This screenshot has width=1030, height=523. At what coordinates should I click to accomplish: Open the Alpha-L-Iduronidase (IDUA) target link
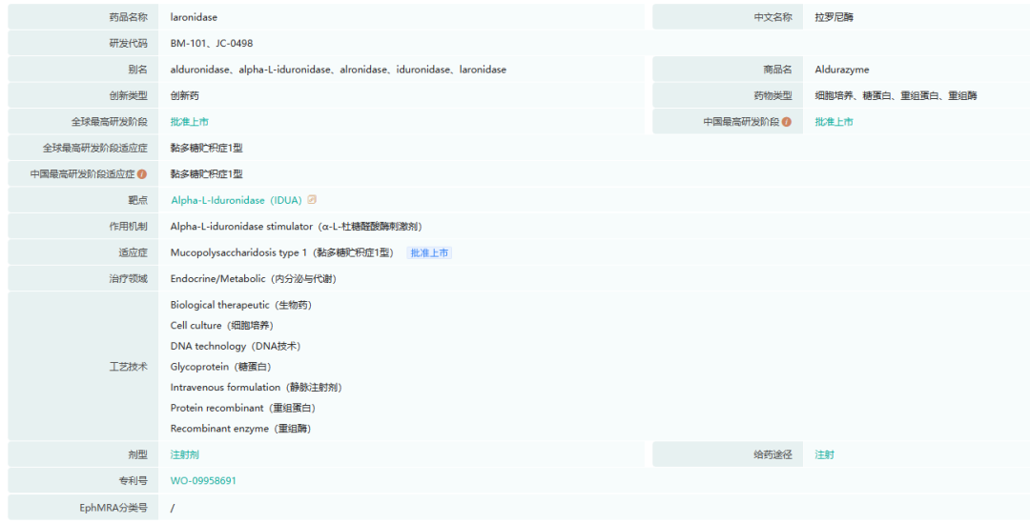click(236, 200)
